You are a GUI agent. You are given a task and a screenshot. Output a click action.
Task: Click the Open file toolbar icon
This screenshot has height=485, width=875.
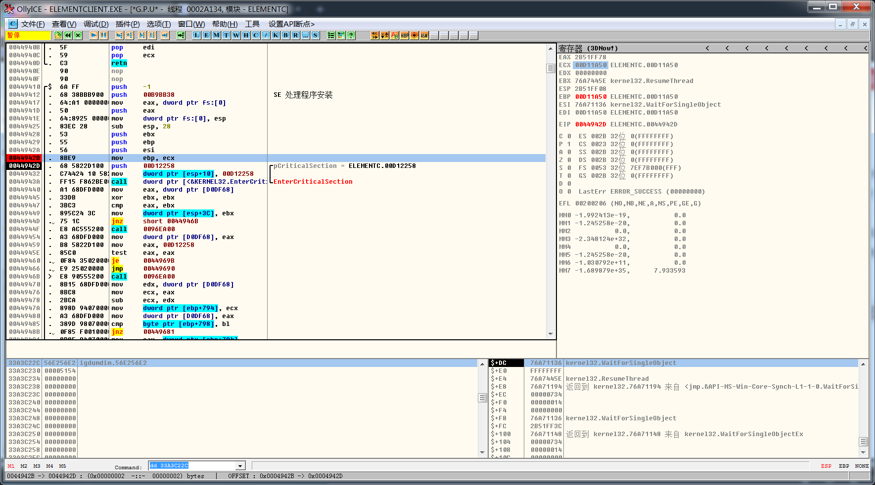pos(58,36)
